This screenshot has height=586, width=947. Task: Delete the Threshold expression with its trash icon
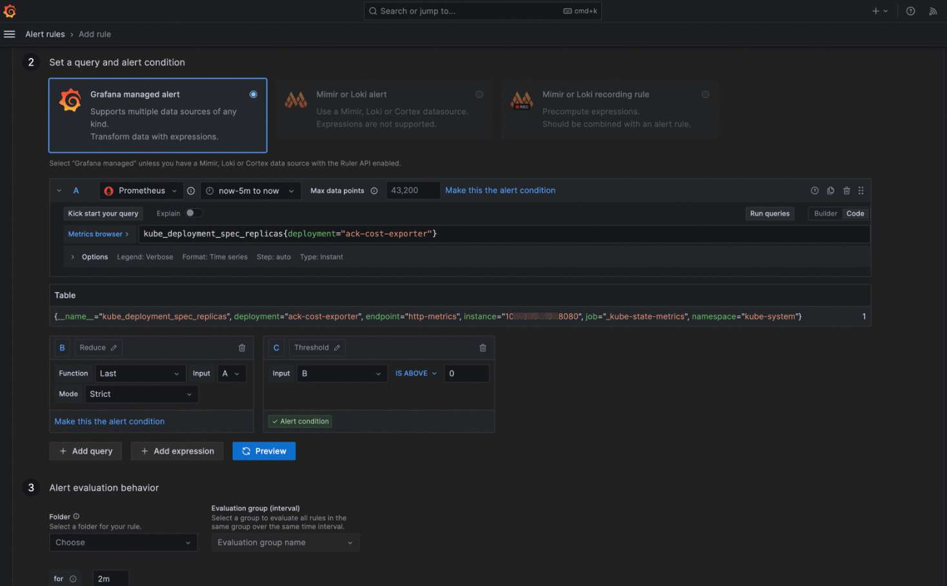[483, 347]
